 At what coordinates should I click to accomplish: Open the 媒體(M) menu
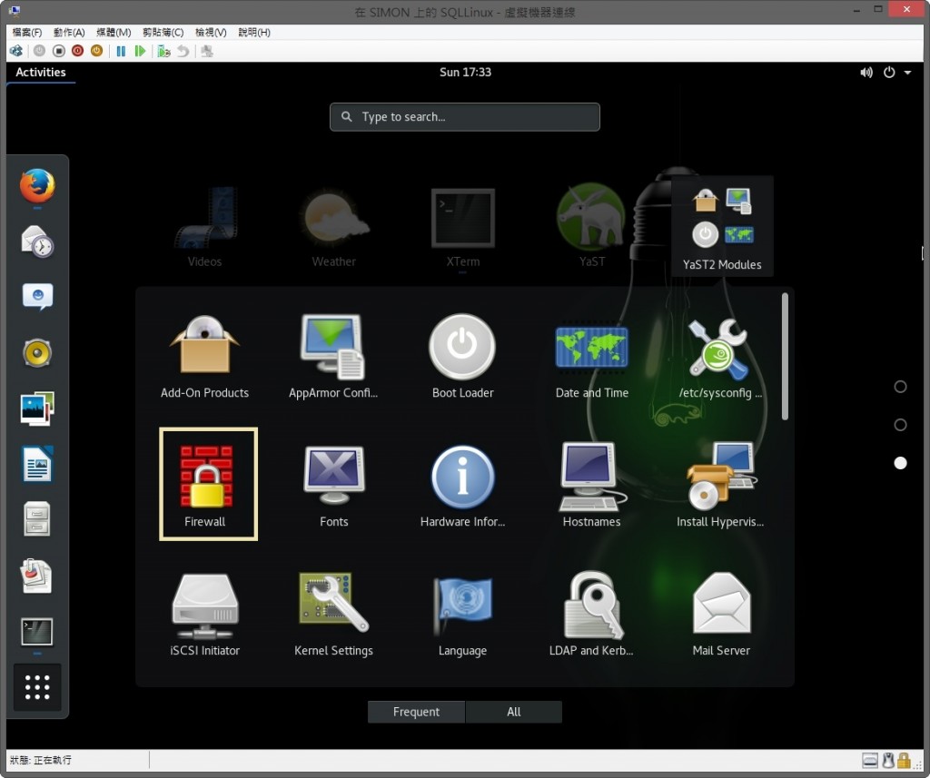tap(114, 32)
